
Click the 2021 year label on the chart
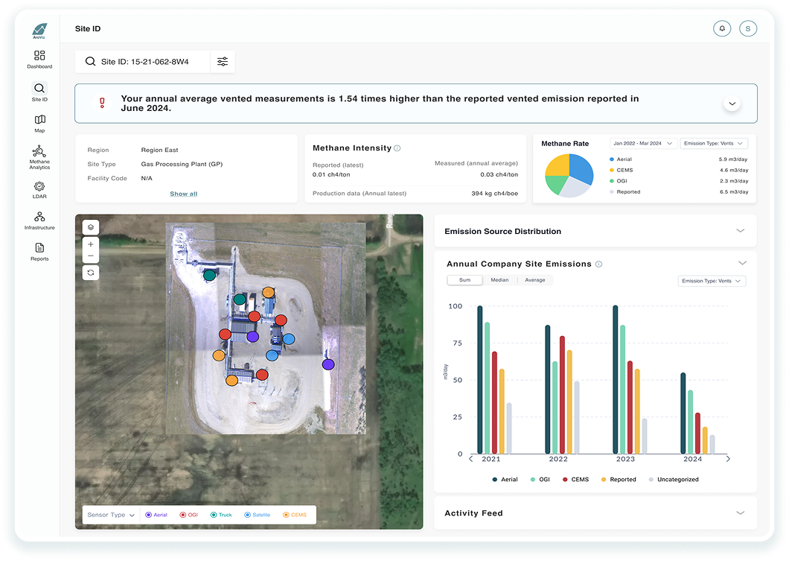[x=491, y=459]
